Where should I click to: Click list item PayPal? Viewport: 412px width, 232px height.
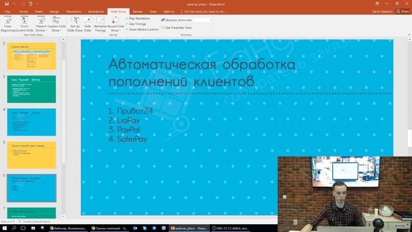point(124,130)
